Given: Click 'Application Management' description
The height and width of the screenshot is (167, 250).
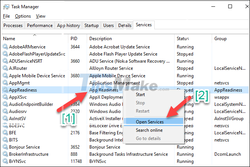Looking at the screenshot, I should click(x=114, y=83).
